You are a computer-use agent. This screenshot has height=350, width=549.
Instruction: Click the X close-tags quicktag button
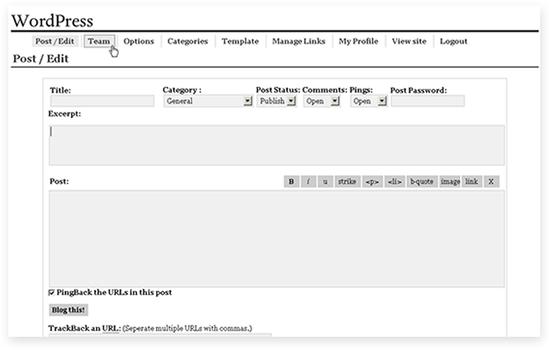point(491,182)
